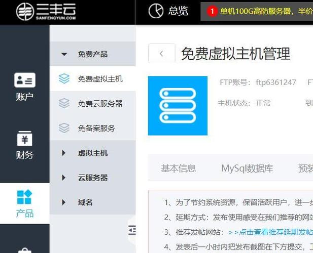Click the 云服务器 cloud server heading

click(93, 178)
